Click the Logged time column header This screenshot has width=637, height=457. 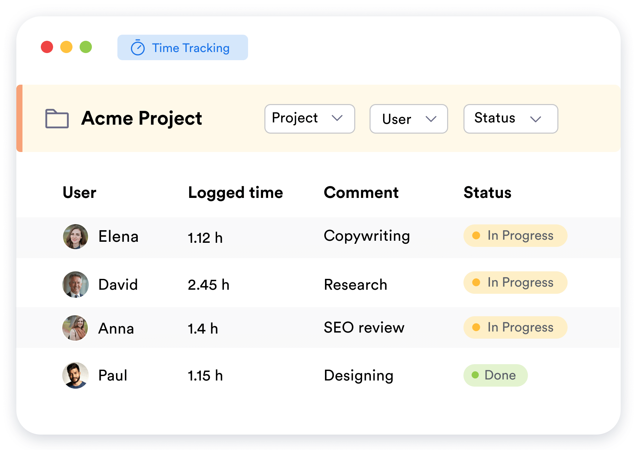[235, 192]
